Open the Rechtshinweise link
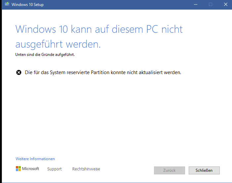The image size is (232, 183). (86, 169)
